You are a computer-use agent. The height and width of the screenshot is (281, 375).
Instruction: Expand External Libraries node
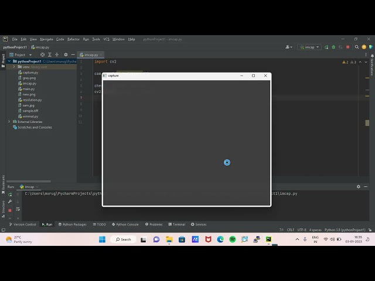9,122
